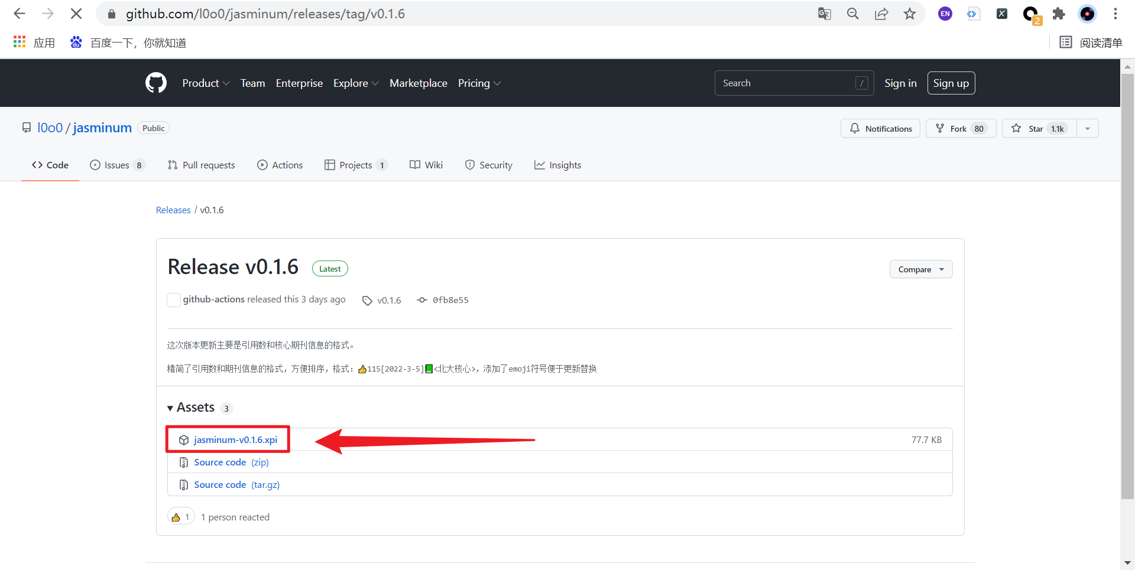Image resolution: width=1135 pixels, height=570 pixels.
Task: Switch to the Issues tab
Action: click(117, 165)
